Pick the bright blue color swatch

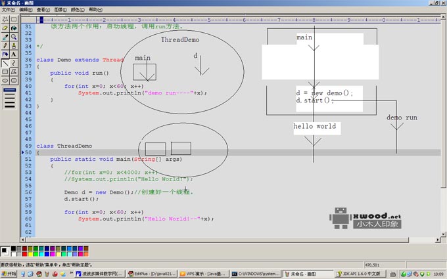[x=47, y=254]
